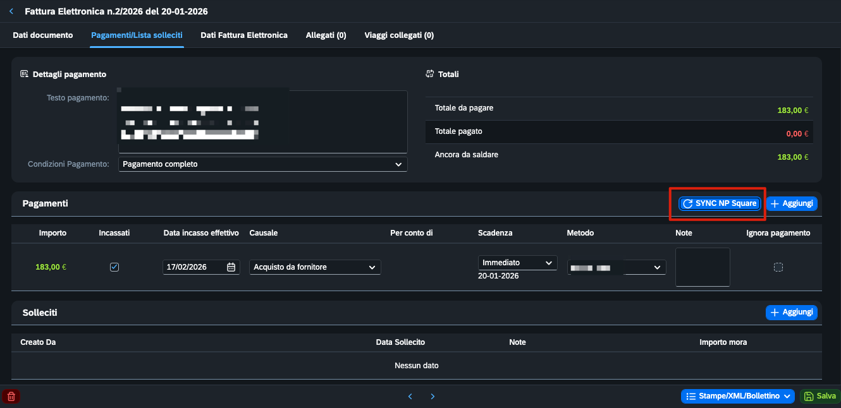The width and height of the screenshot is (841, 408).
Task: Click the Data incasso effettivo field
Action: coord(201,267)
